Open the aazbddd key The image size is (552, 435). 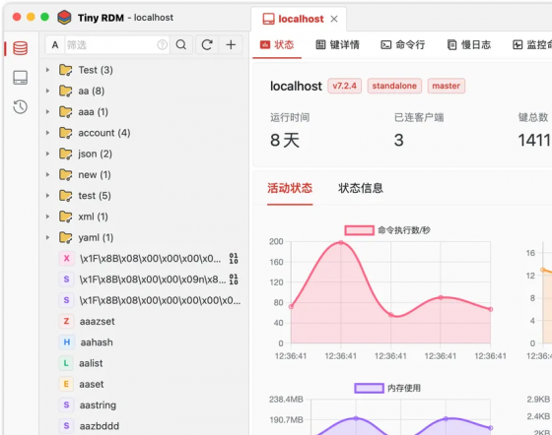tap(100, 426)
